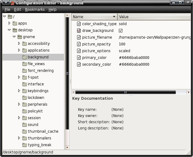The height and width of the screenshot is (157, 193).
Task: Click the sound folder icon
Action: coord(25,125)
